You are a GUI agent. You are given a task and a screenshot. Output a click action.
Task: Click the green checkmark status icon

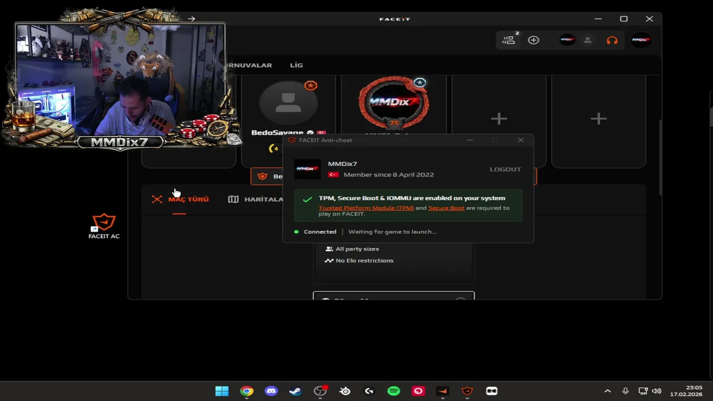coord(307,199)
